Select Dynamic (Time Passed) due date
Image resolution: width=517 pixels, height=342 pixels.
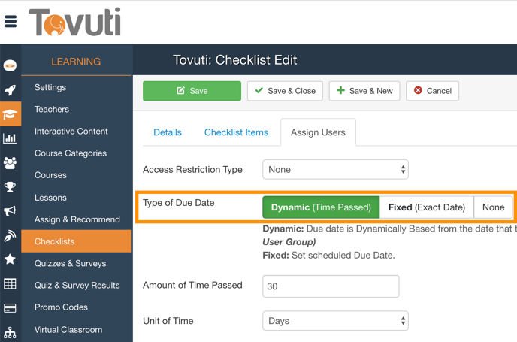tap(321, 207)
